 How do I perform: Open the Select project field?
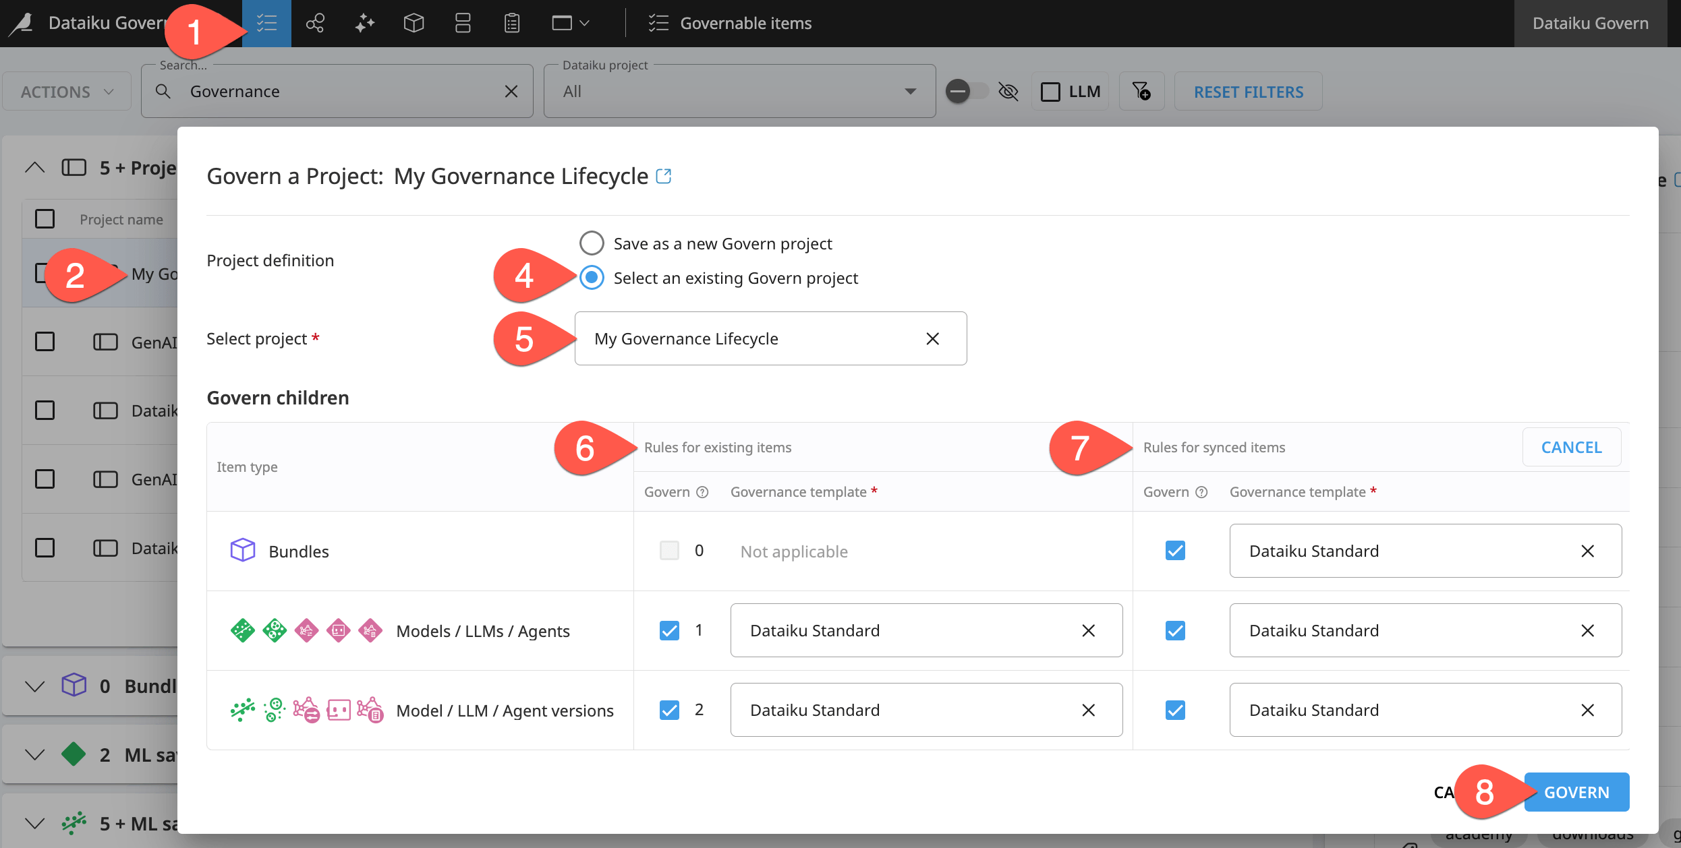coord(770,338)
